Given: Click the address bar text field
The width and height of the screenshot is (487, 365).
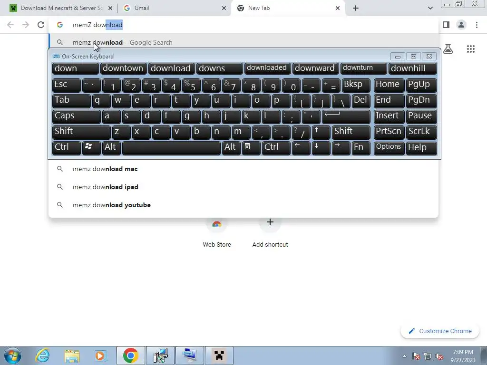Looking at the screenshot, I should click(x=244, y=25).
